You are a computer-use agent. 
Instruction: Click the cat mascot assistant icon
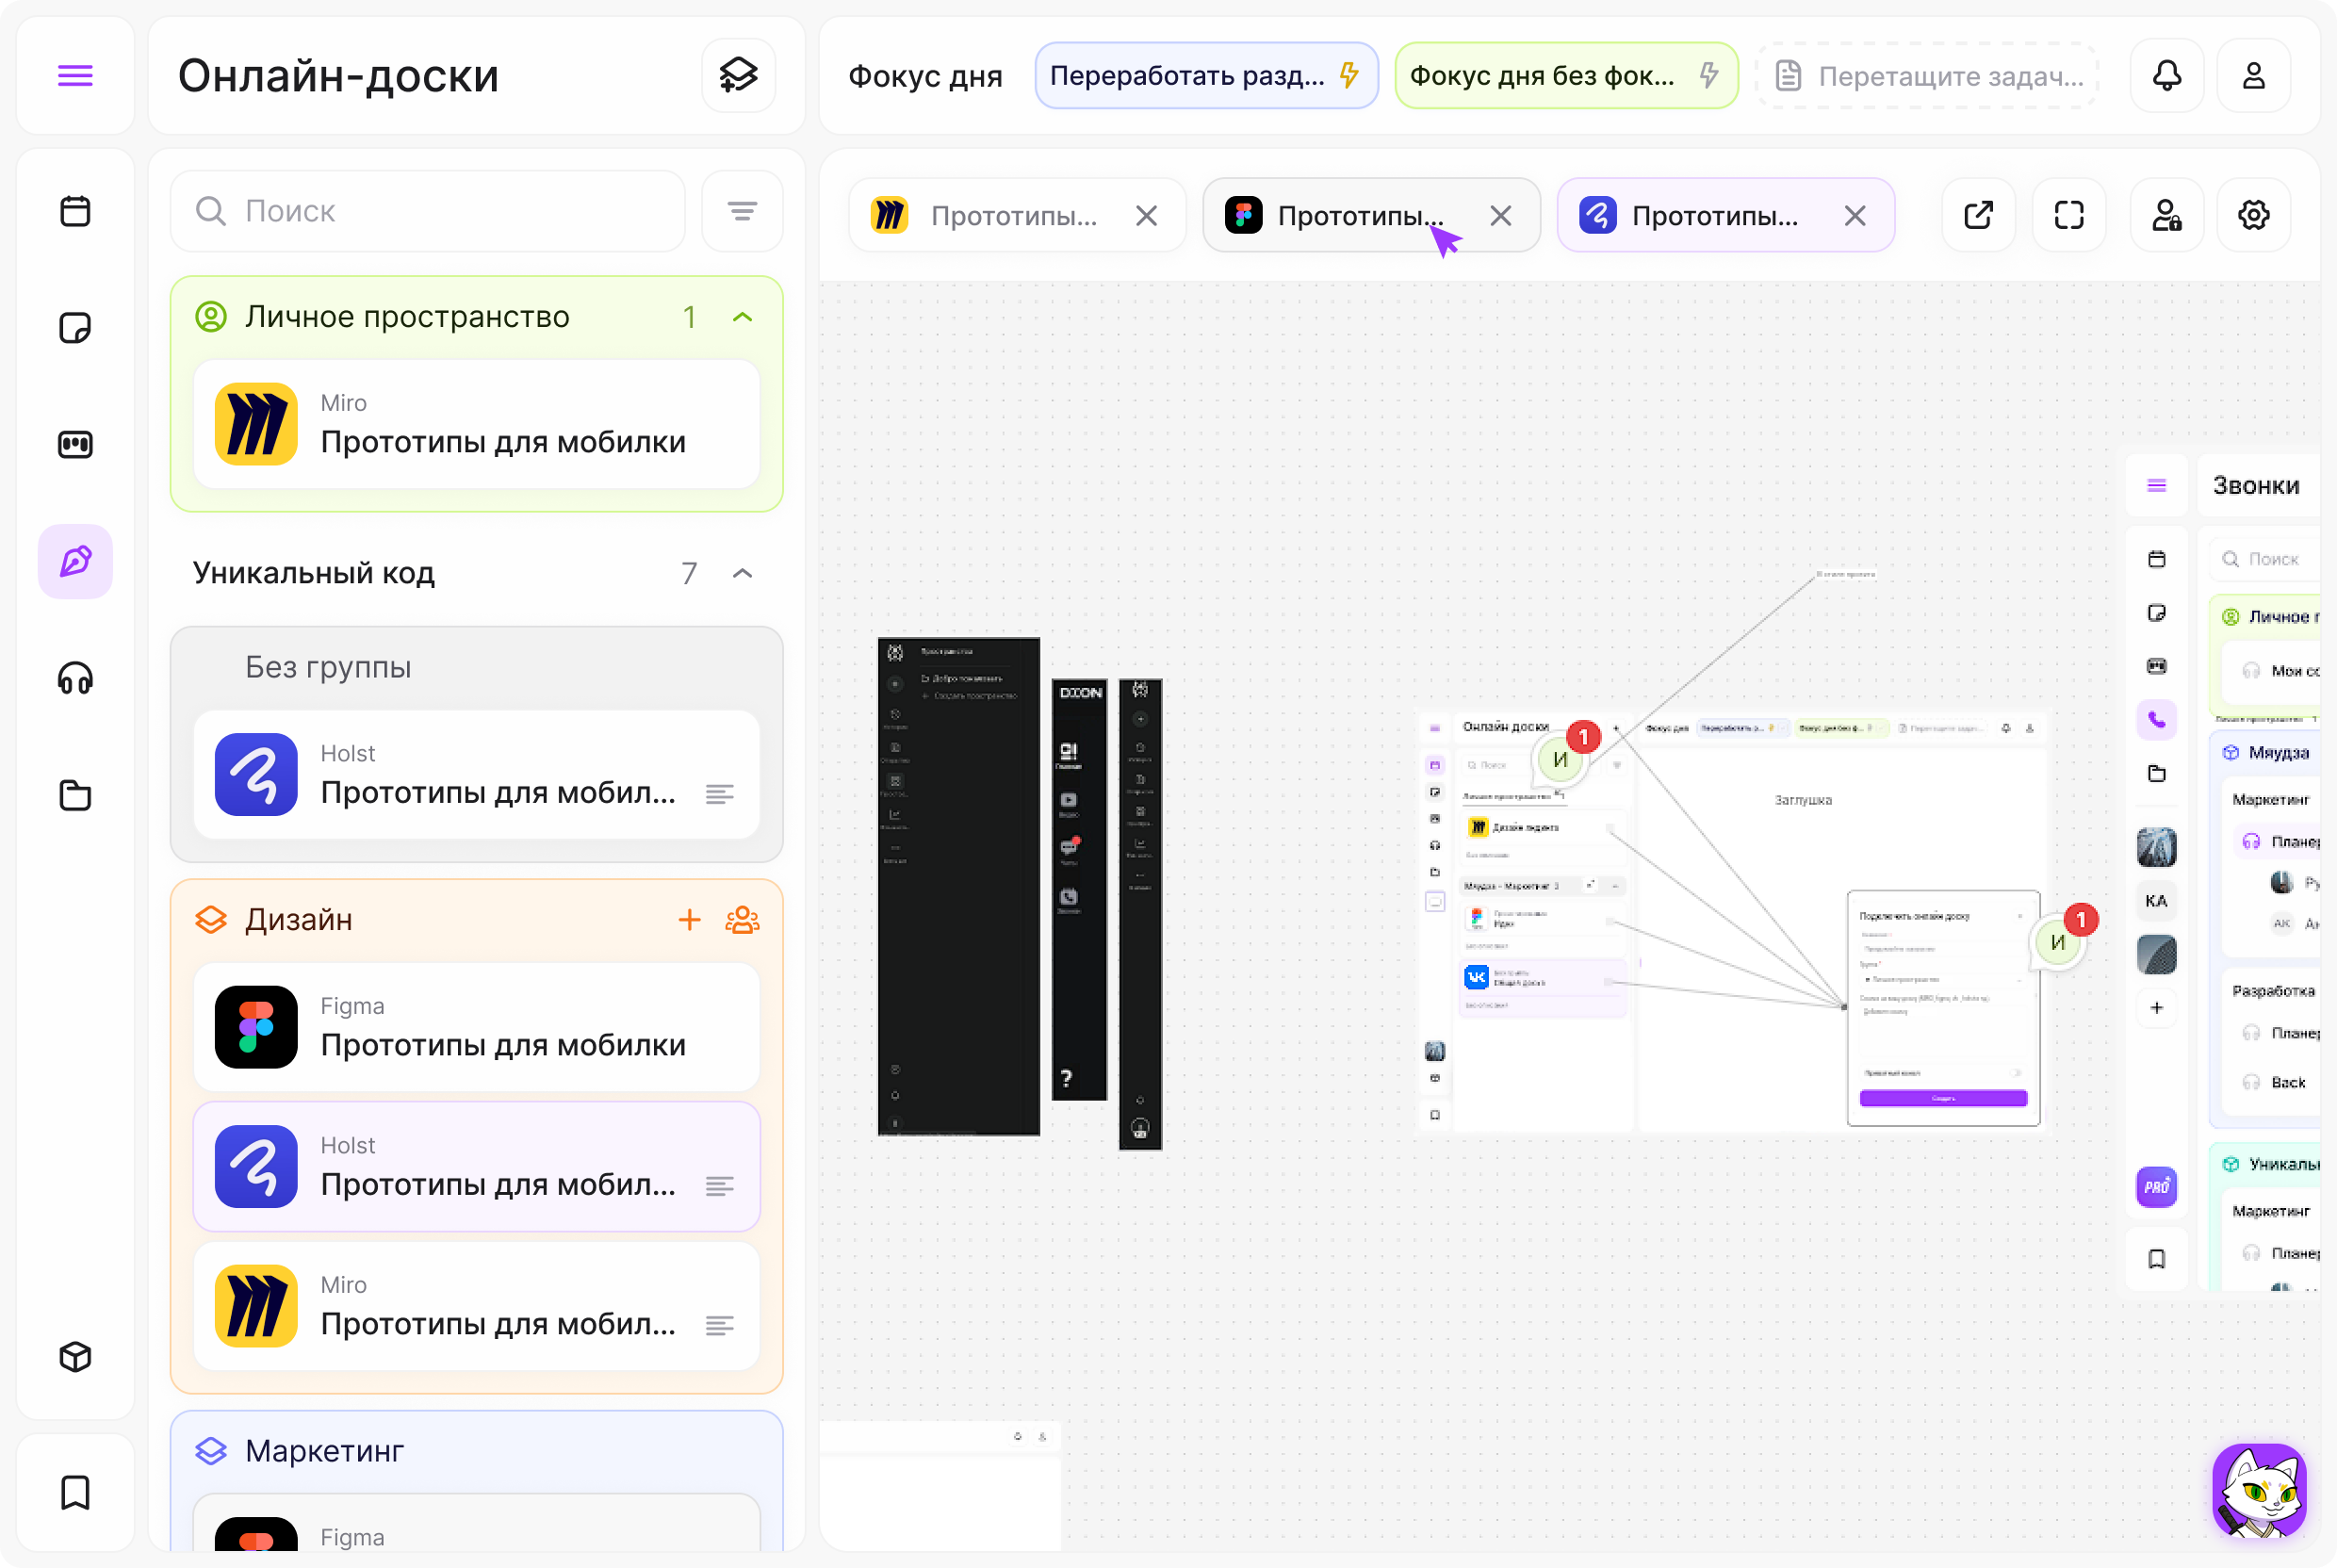[x=2260, y=1492]
